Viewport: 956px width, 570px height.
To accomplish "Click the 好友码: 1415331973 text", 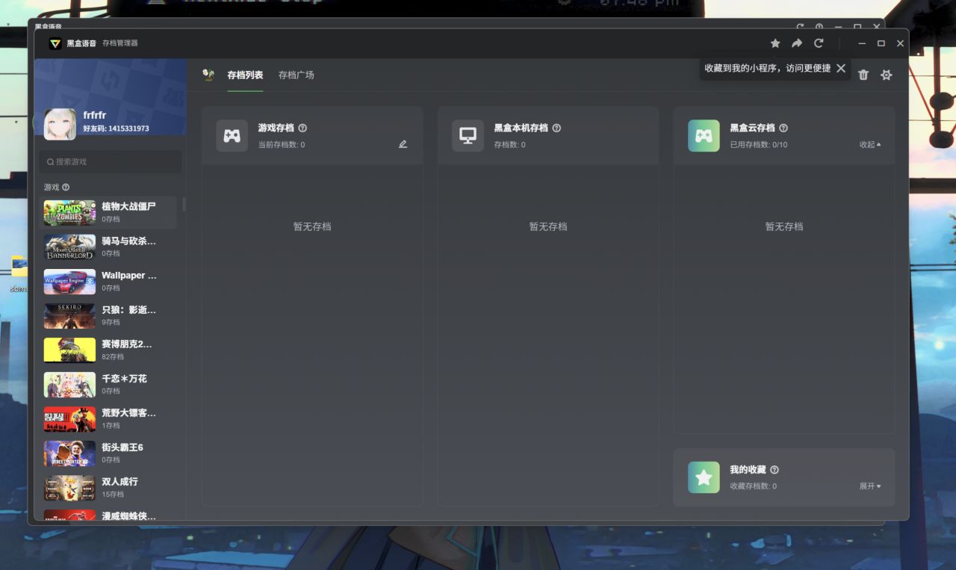I will [116, 128].
